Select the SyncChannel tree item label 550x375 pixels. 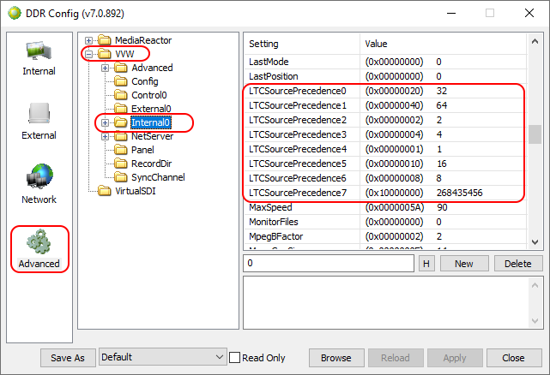click(158, 177)
